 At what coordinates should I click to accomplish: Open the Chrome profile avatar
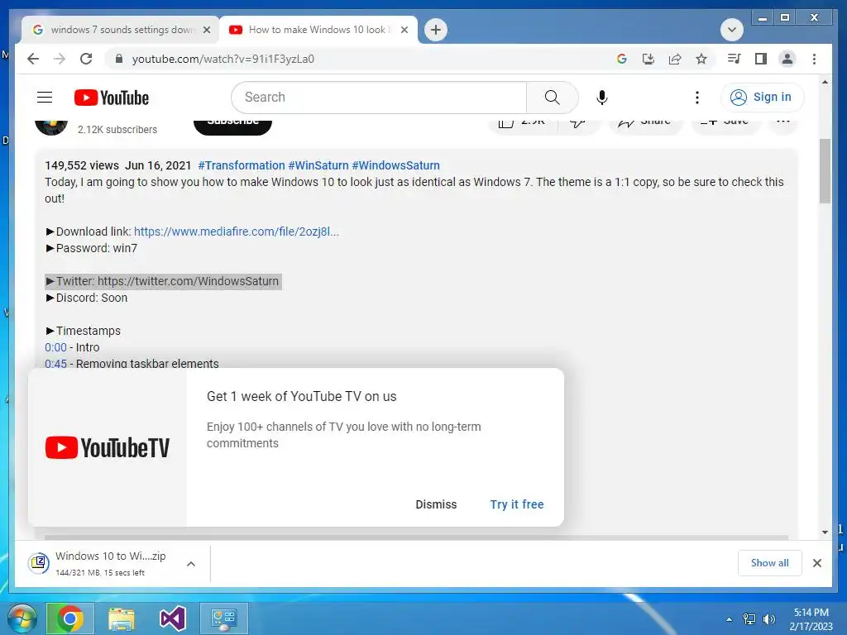[x=787, y=59]
